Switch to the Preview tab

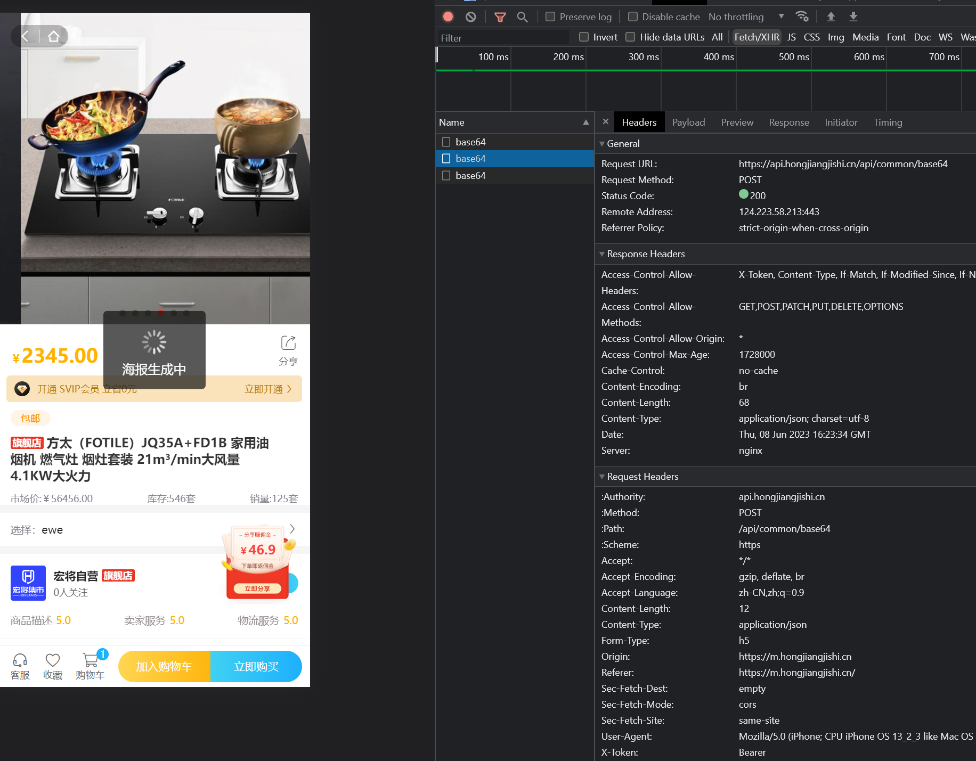tap(737, 122)
